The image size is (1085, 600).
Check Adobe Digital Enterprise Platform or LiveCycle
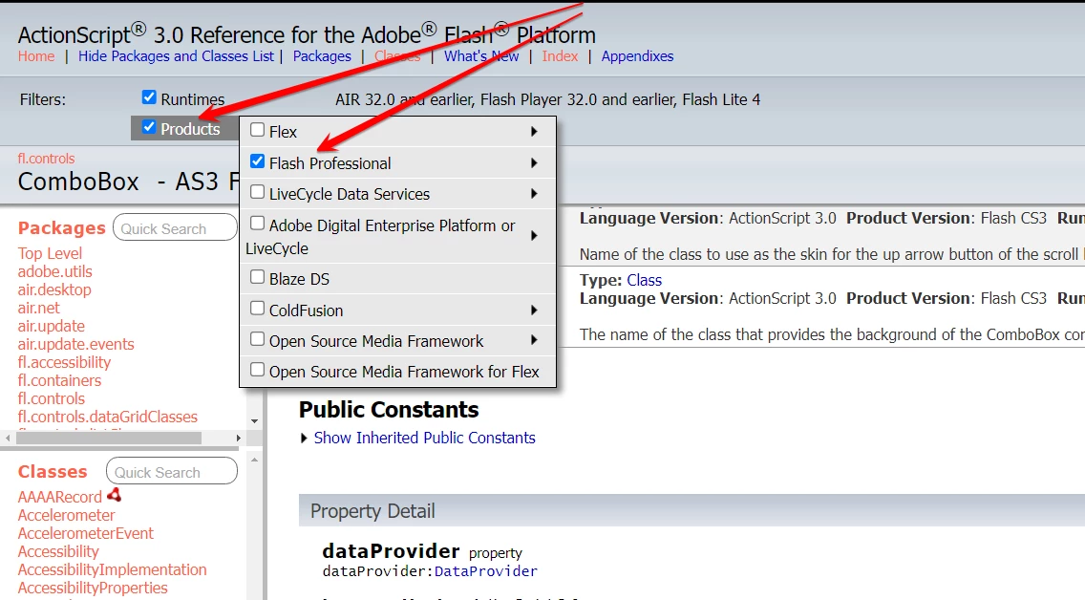258,224
